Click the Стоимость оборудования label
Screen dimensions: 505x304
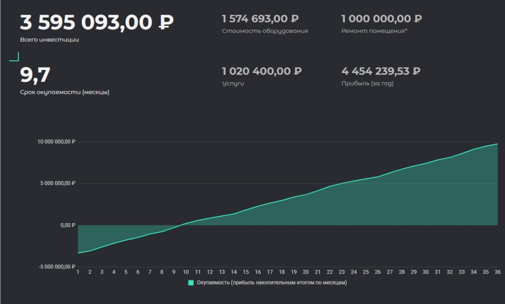(x=265, y=31)
